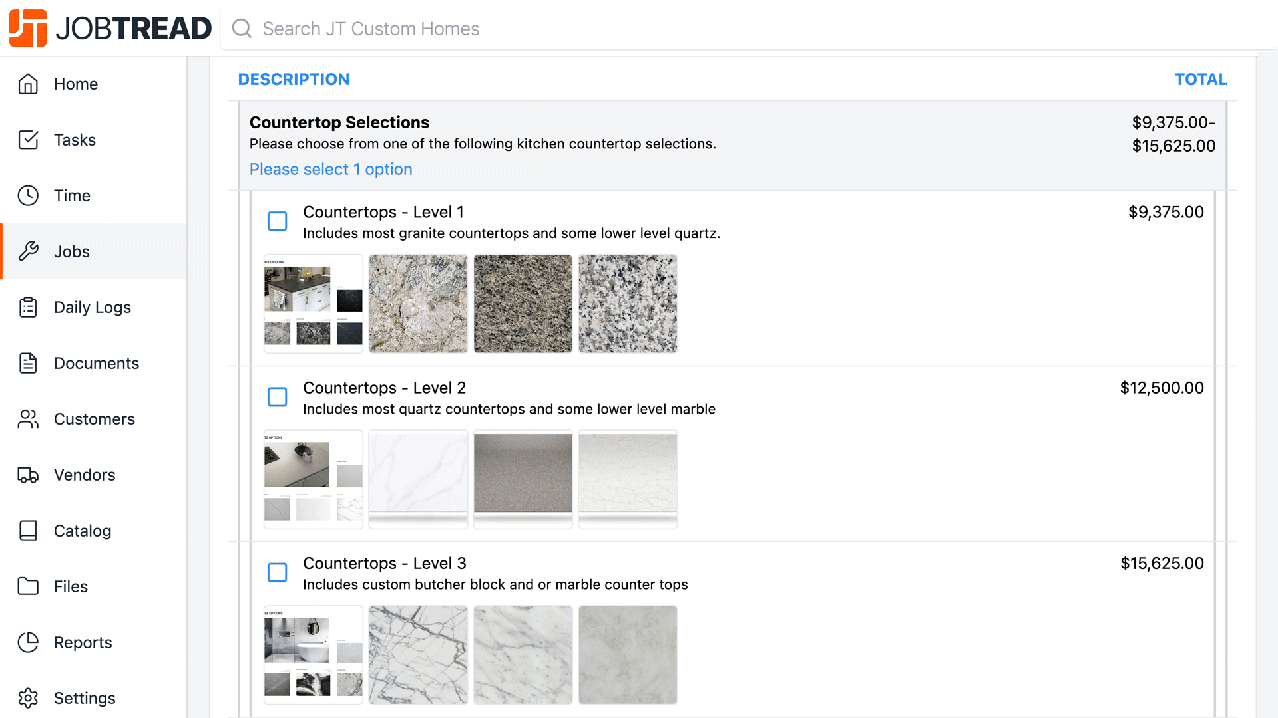Open the Time tracking section
The width and height of the screenshot is (1278, 718).
pos(28,195)
